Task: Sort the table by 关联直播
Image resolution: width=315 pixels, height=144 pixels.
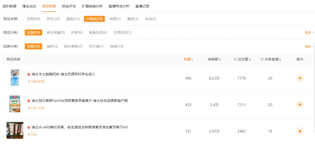Action: click(273, 59)
